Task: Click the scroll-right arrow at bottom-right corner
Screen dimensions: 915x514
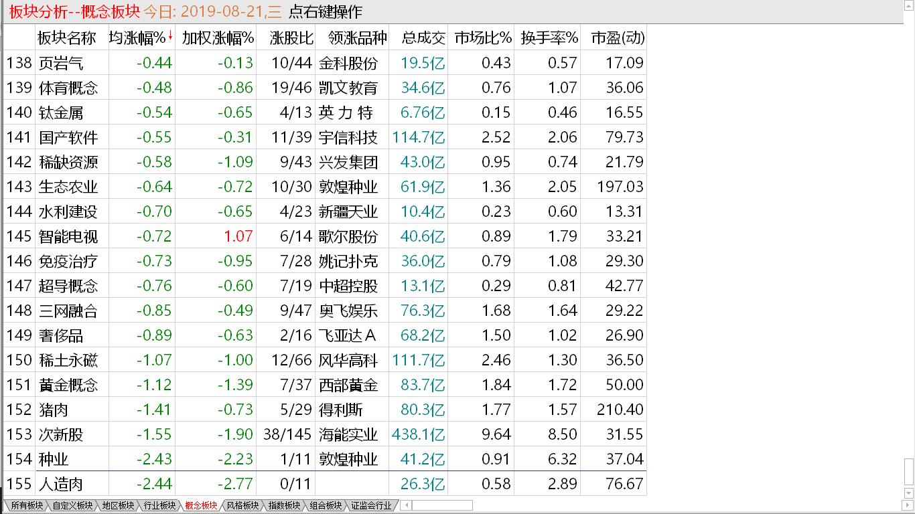Action: point(909,505)
